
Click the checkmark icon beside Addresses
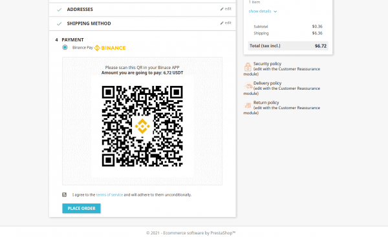click(x=59, y=10)
